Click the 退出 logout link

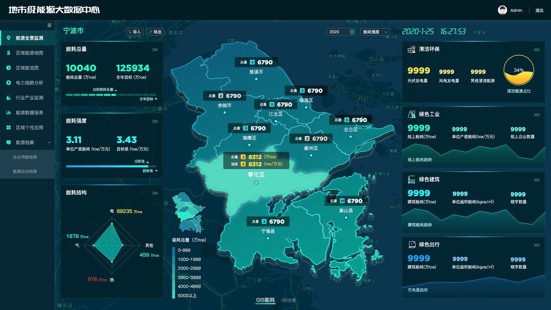point(539,10)
